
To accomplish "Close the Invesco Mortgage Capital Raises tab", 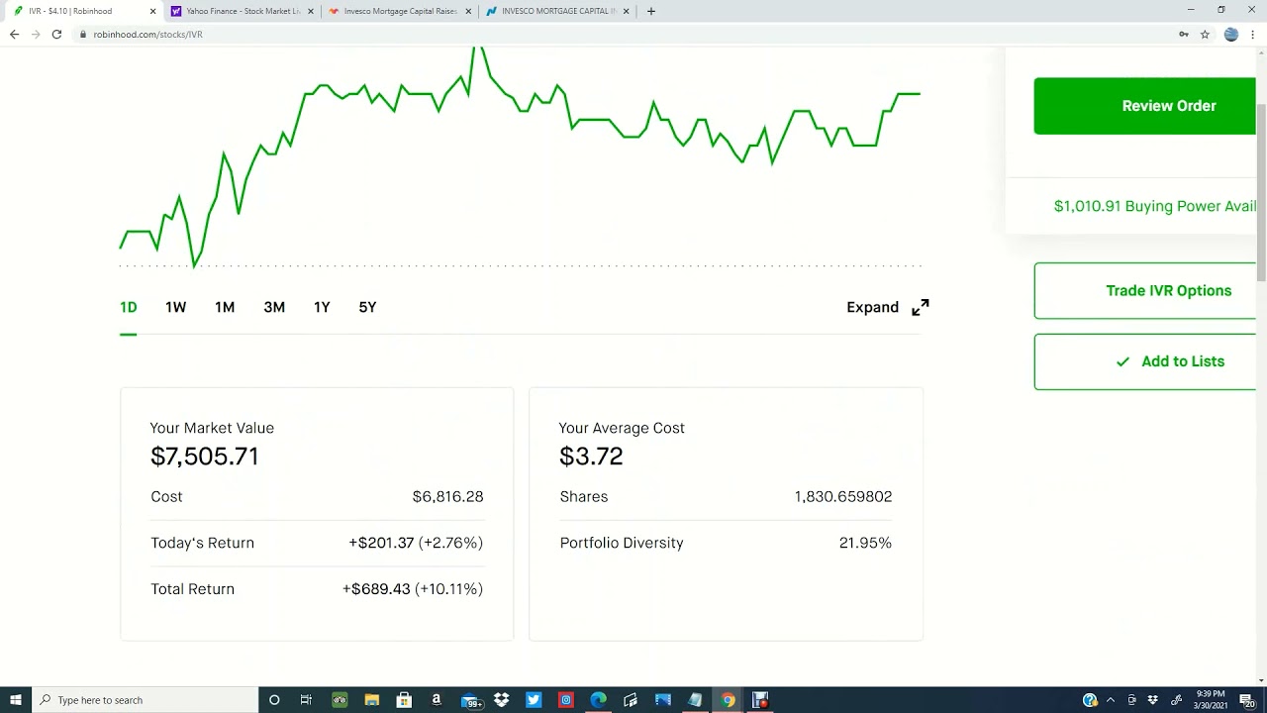I will (468, 11).
